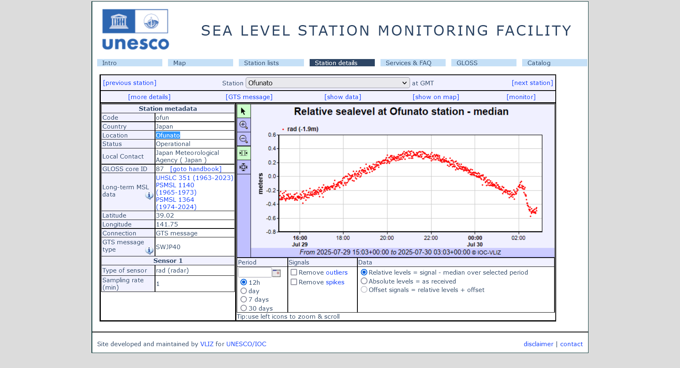Activate the zoom out magnifier tool
Screen dimensions: 680x368
point(244,139)
